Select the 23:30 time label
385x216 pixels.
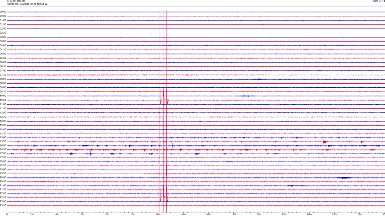click(x=3, y=206)
